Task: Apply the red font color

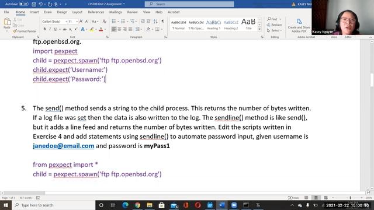Action: pos(101,29)
